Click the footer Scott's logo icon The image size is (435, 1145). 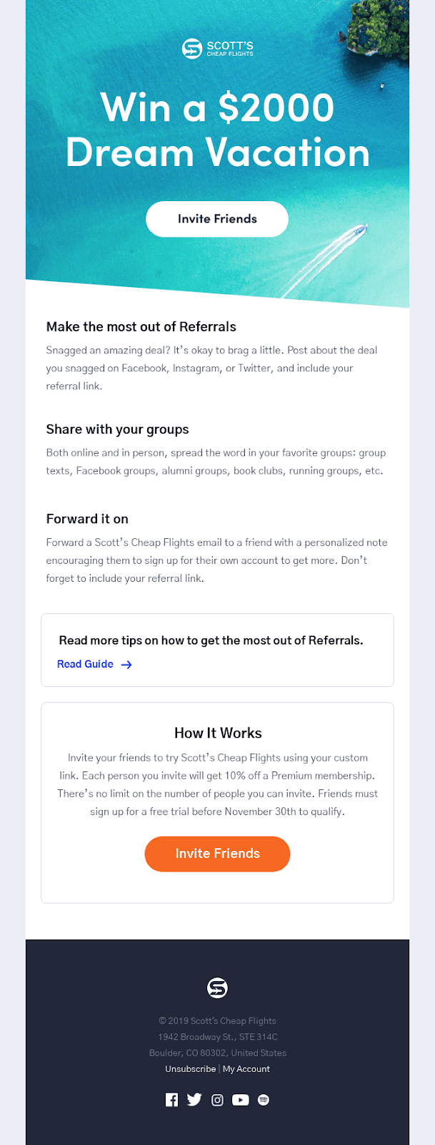pos(217,988)
